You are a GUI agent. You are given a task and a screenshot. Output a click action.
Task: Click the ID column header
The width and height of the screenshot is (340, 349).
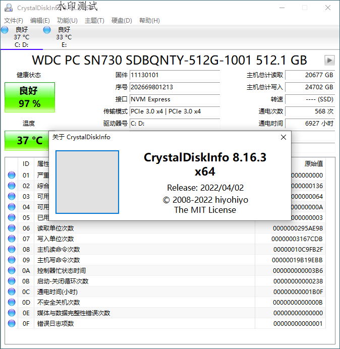point(26,164)
